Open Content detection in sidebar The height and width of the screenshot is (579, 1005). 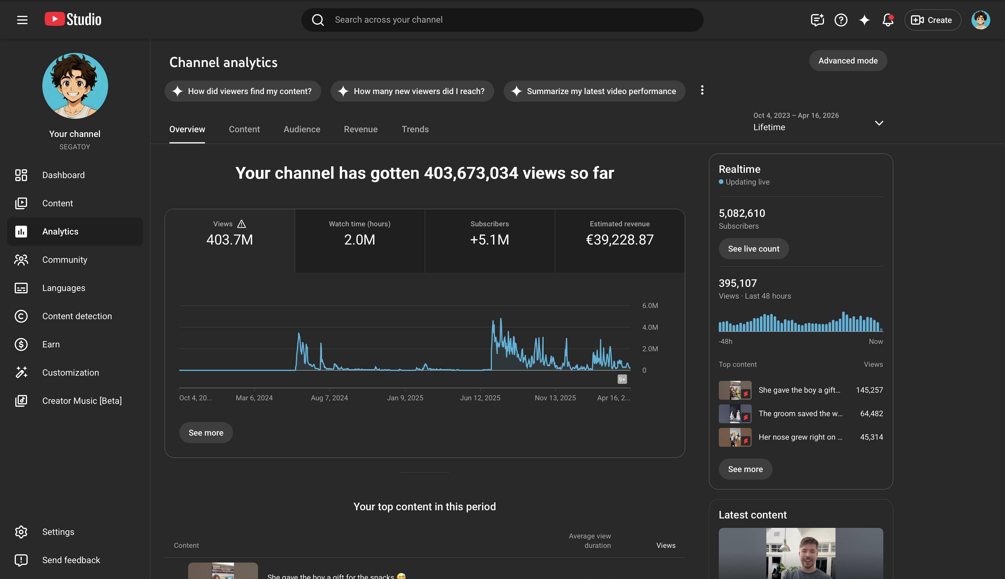tap(77, 316)
